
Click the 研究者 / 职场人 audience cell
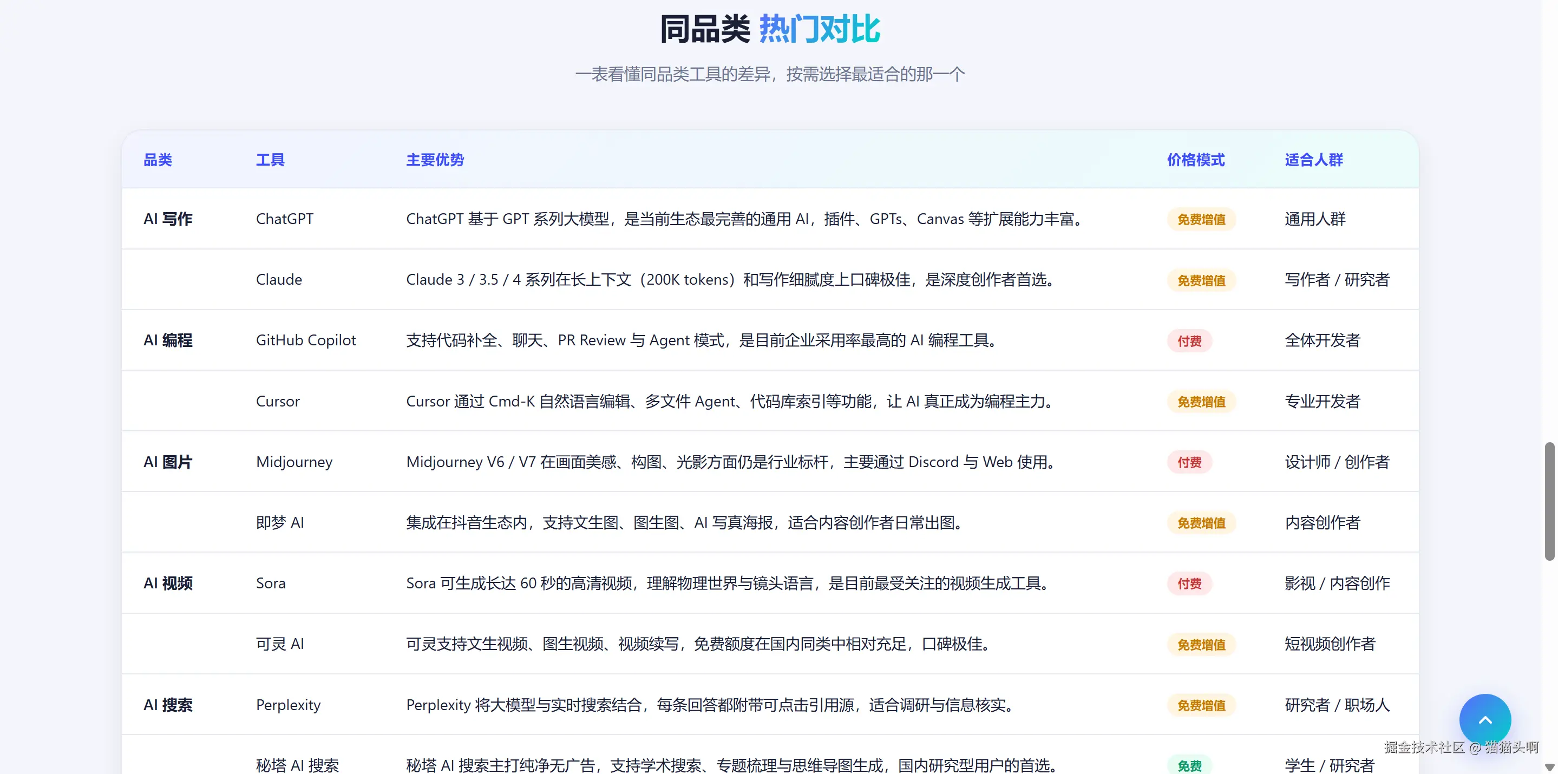pyautogui.click(x=1337, y=705)
